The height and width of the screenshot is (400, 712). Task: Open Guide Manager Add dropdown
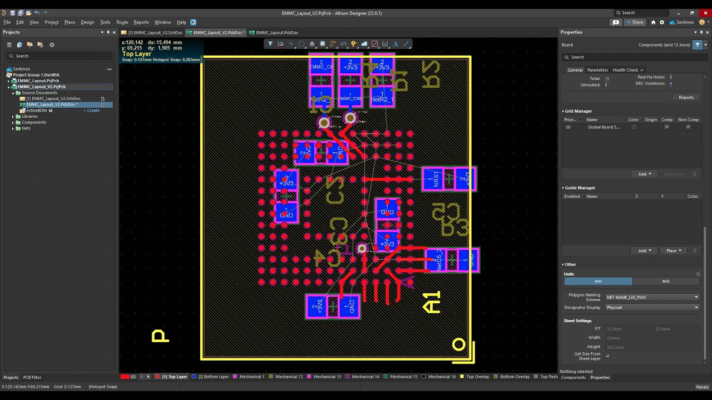(644, 251)
